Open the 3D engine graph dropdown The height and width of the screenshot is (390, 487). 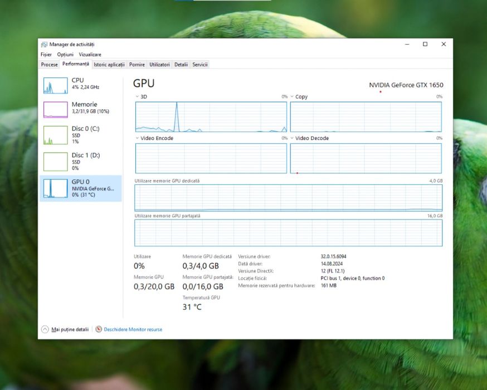(x=137, y=96)
